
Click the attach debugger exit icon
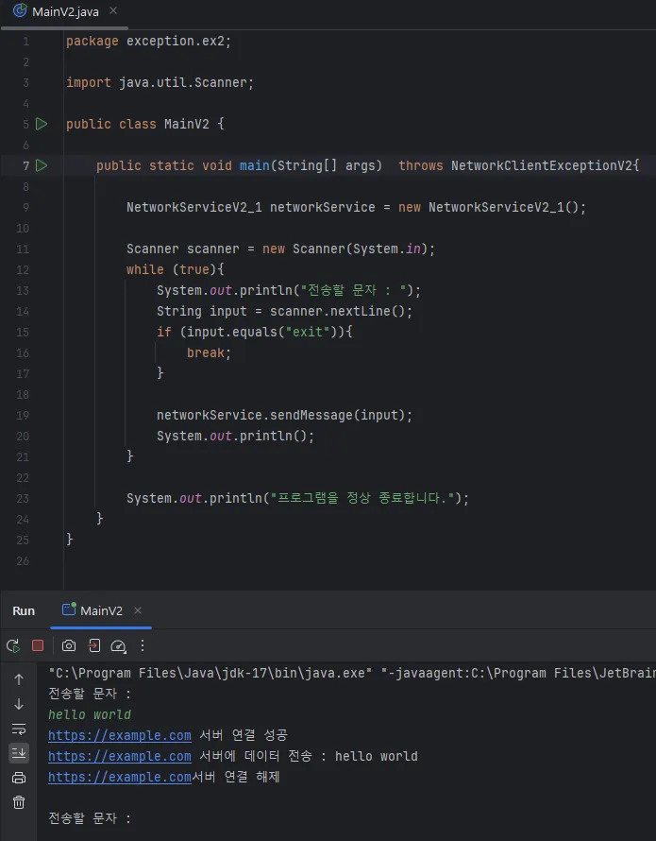point(94,645)
